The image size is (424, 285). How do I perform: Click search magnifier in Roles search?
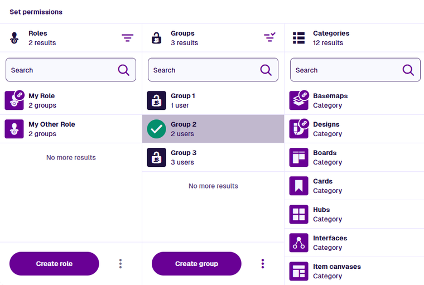(x=124, y=70)
